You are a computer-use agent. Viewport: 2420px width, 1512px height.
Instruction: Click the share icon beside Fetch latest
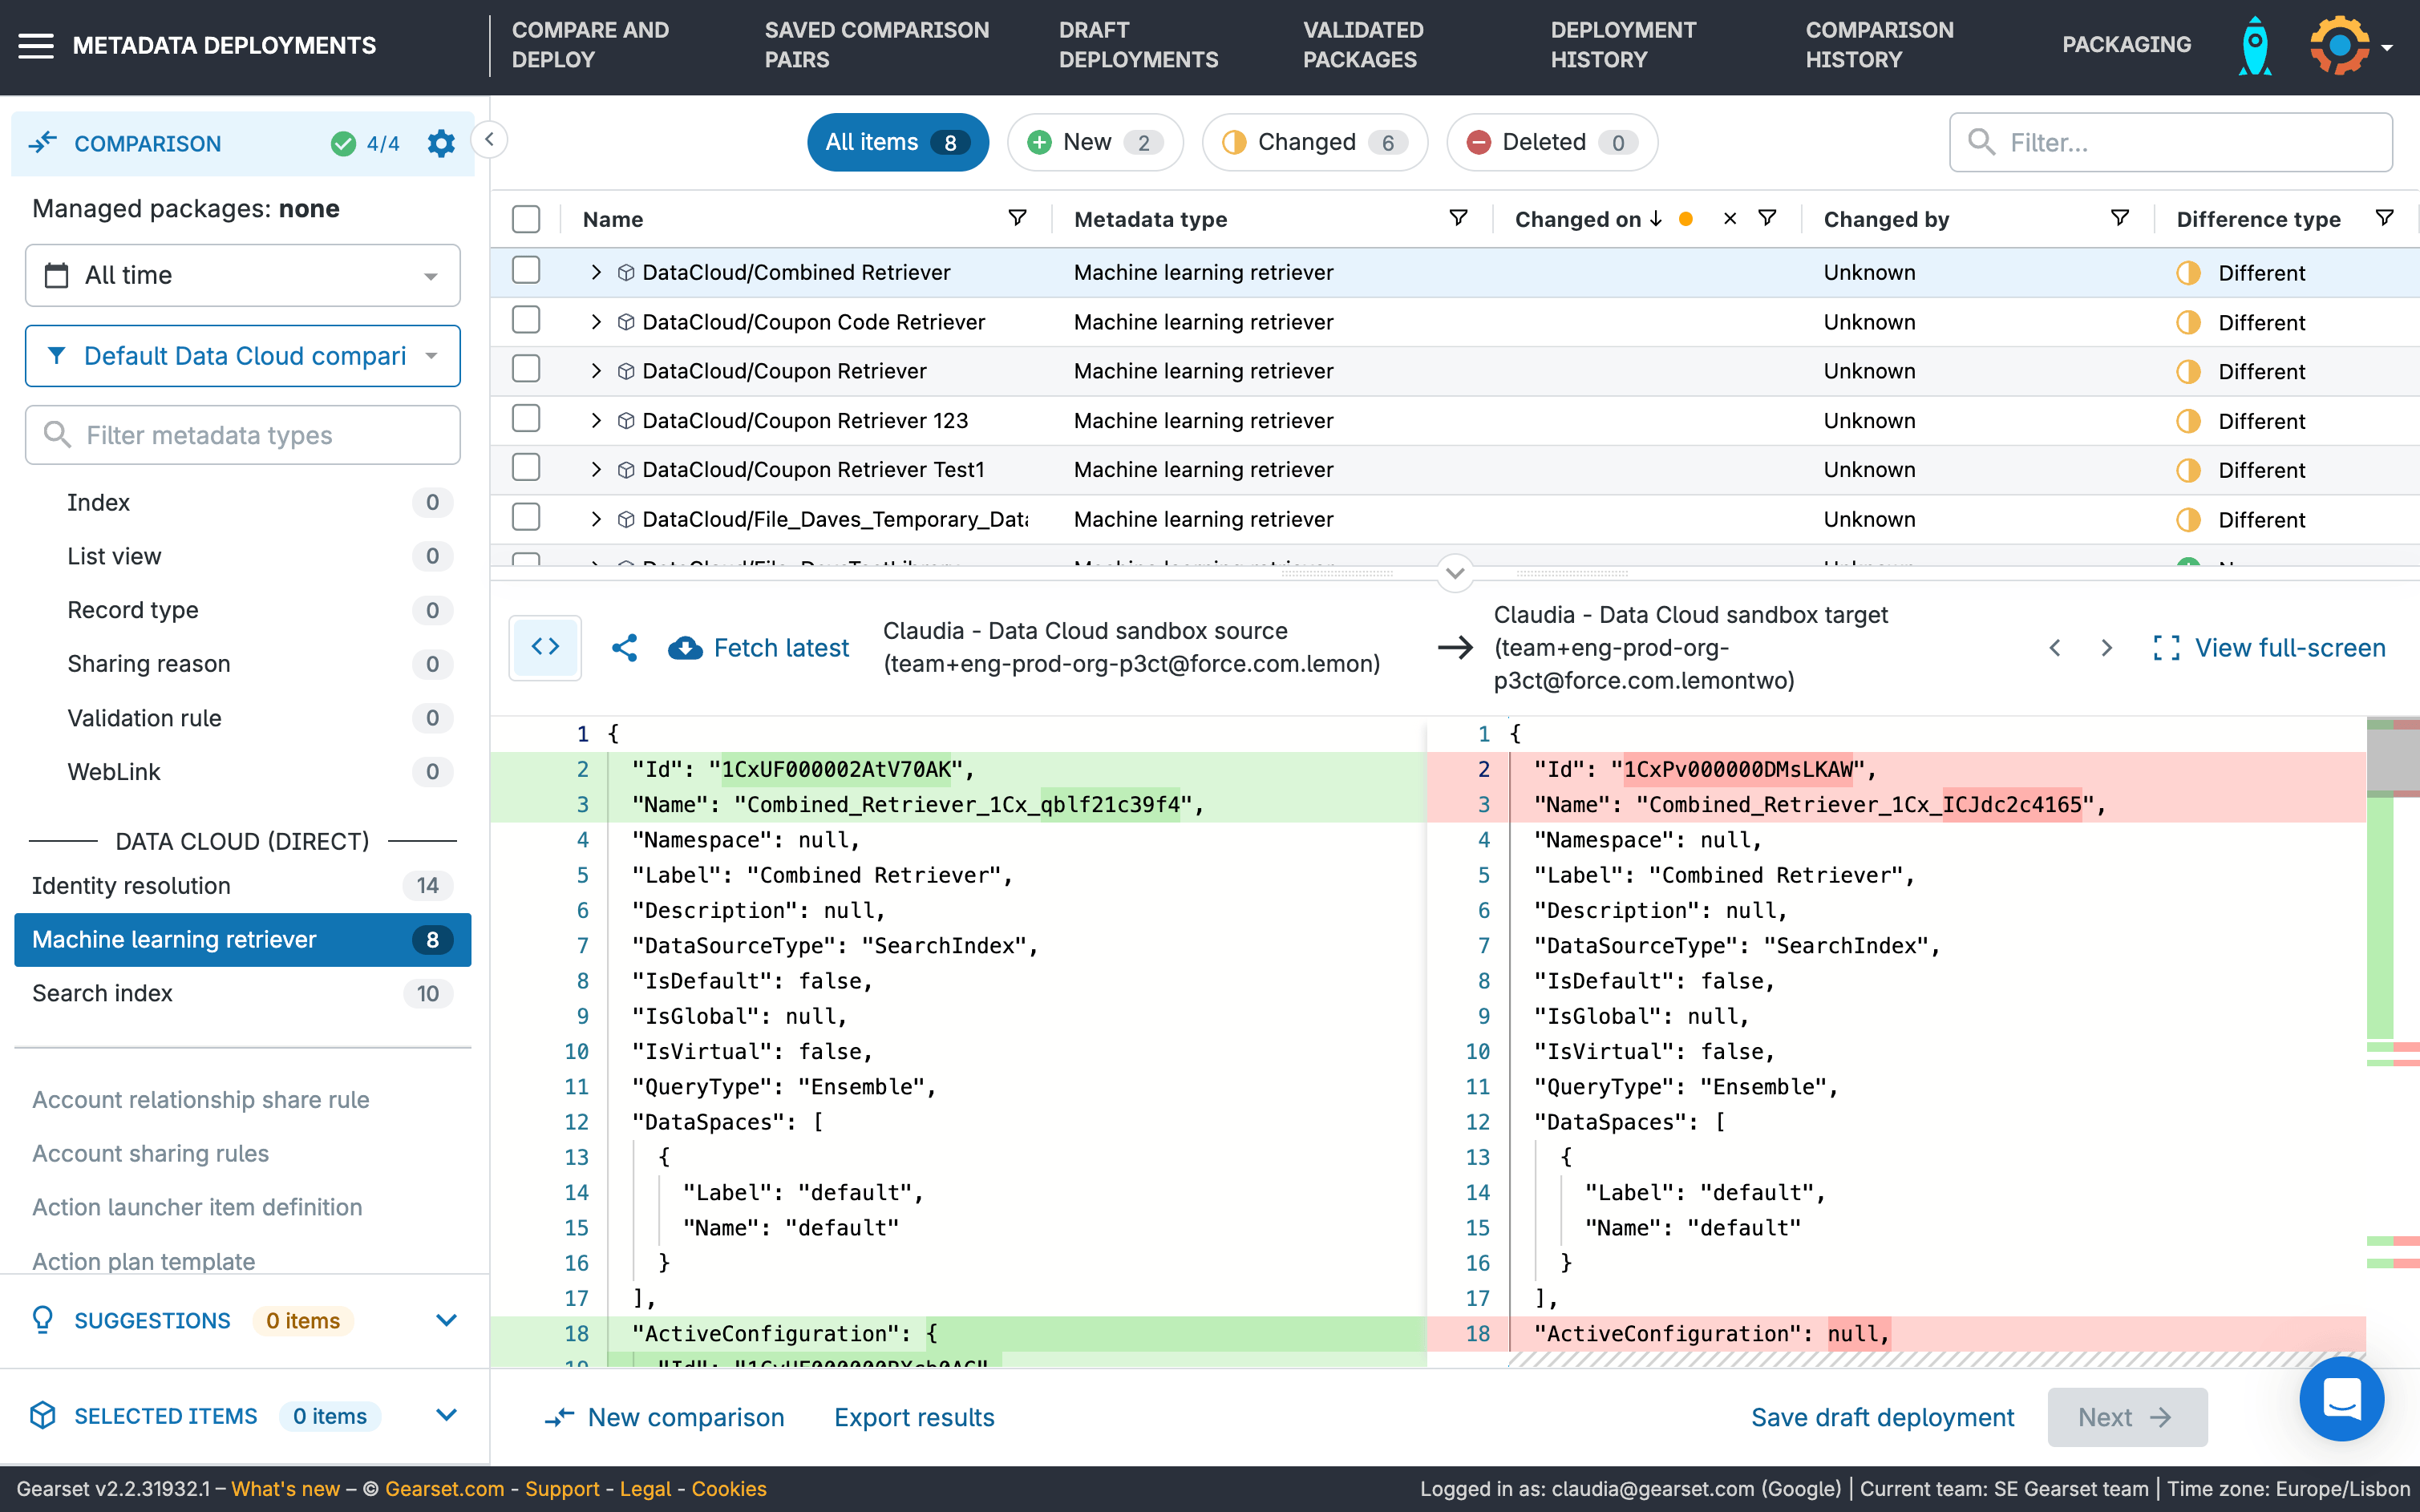point(624,648)
